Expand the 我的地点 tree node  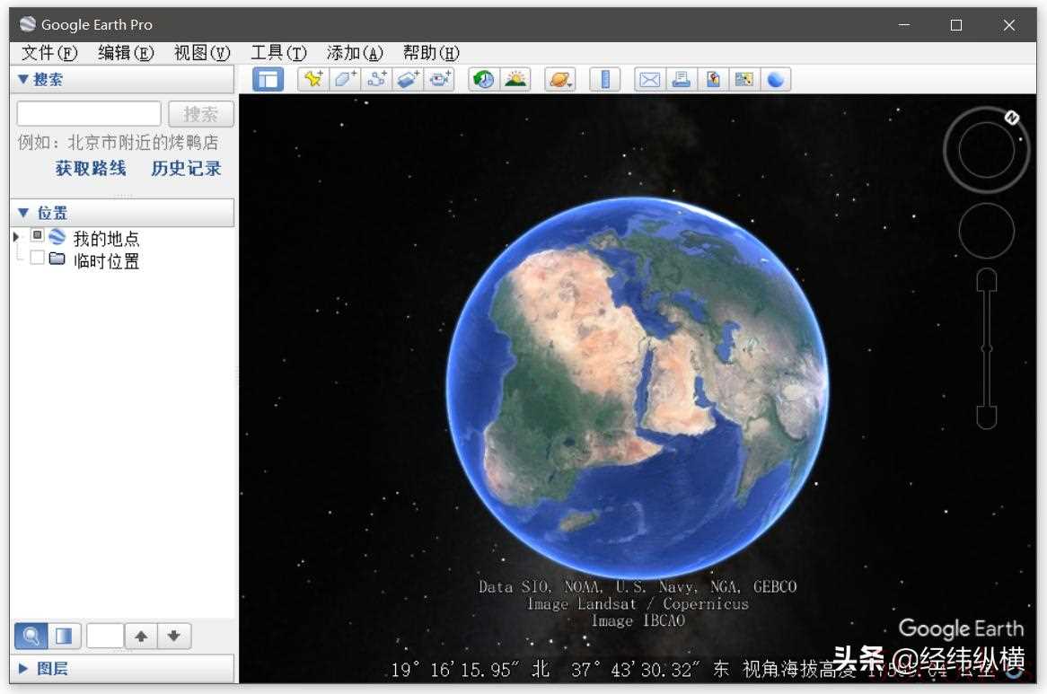point(16,237)
